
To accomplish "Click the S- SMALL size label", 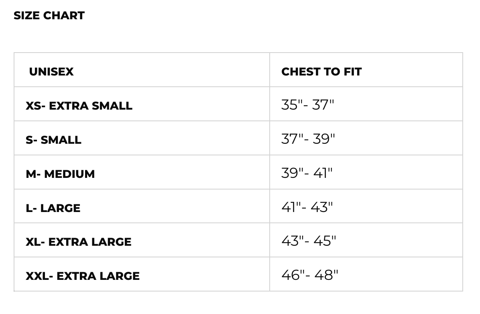I will click(x=53, y=140).
